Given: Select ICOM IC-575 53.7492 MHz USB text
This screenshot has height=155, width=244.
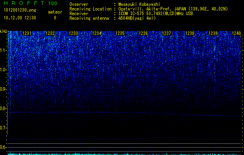Looking at the screenshot, I should [156, 14].
